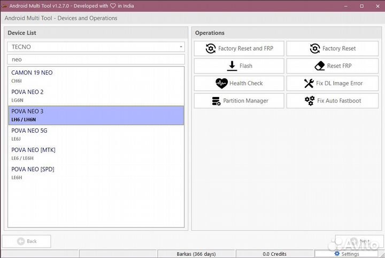This screenshot has width=385, height=258.
Task: Open the TECNO brand dropdown
Action: point(96,47)
